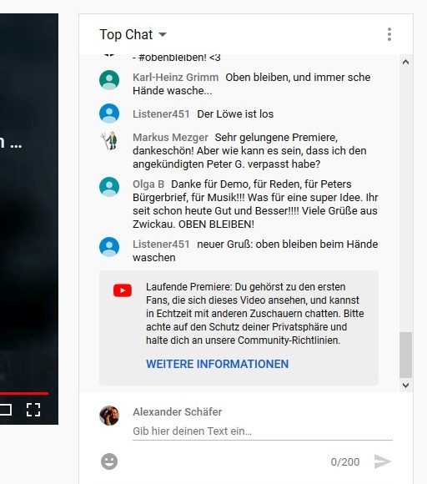Click Markus Mezger's profile picture

point(109,140)
